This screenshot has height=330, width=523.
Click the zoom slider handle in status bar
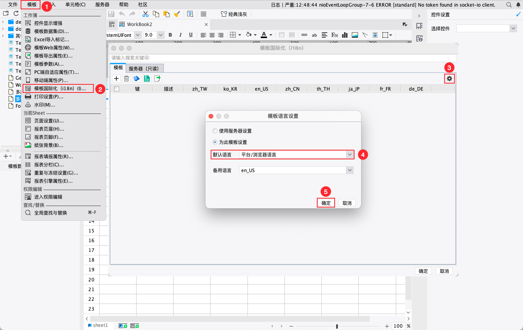tap(337, 326)
